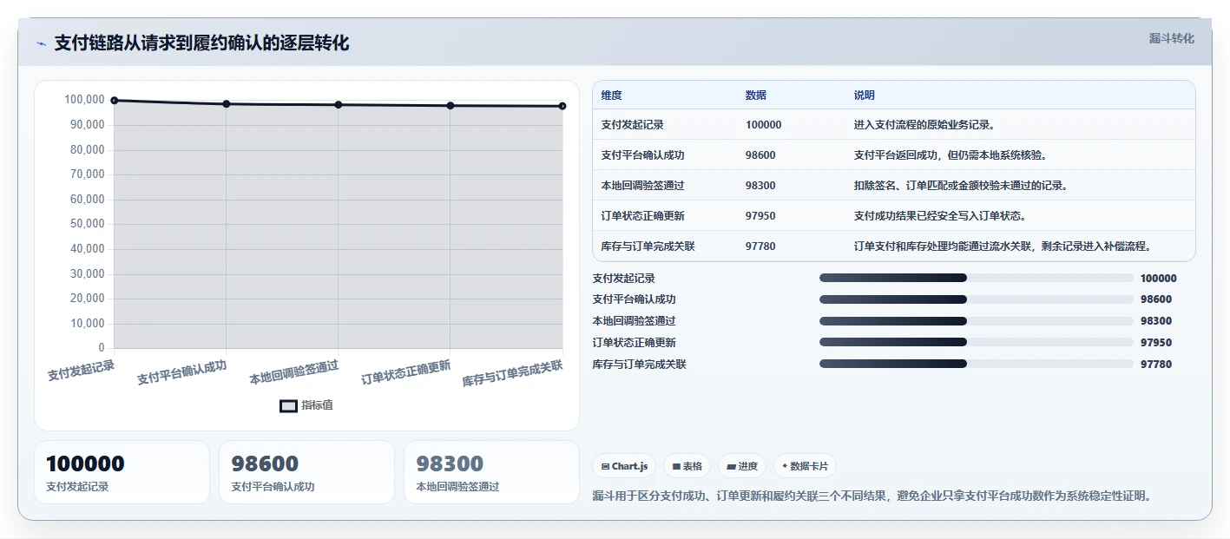Image resolution: width=1230 pixels, height=539 pixels.
Task: Select table cell 支付平台确认成功
Action: pos(642,155)
